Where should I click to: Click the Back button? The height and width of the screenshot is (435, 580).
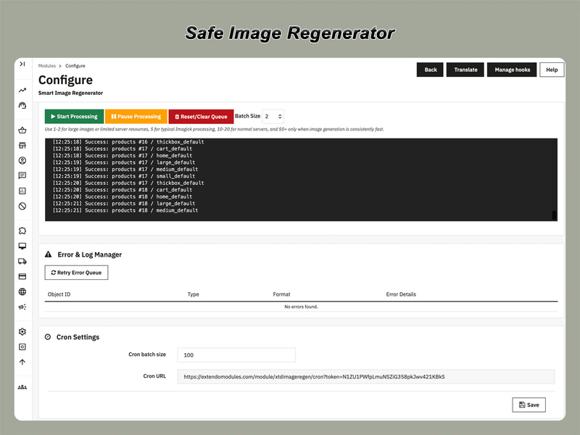tap(430, 70)
